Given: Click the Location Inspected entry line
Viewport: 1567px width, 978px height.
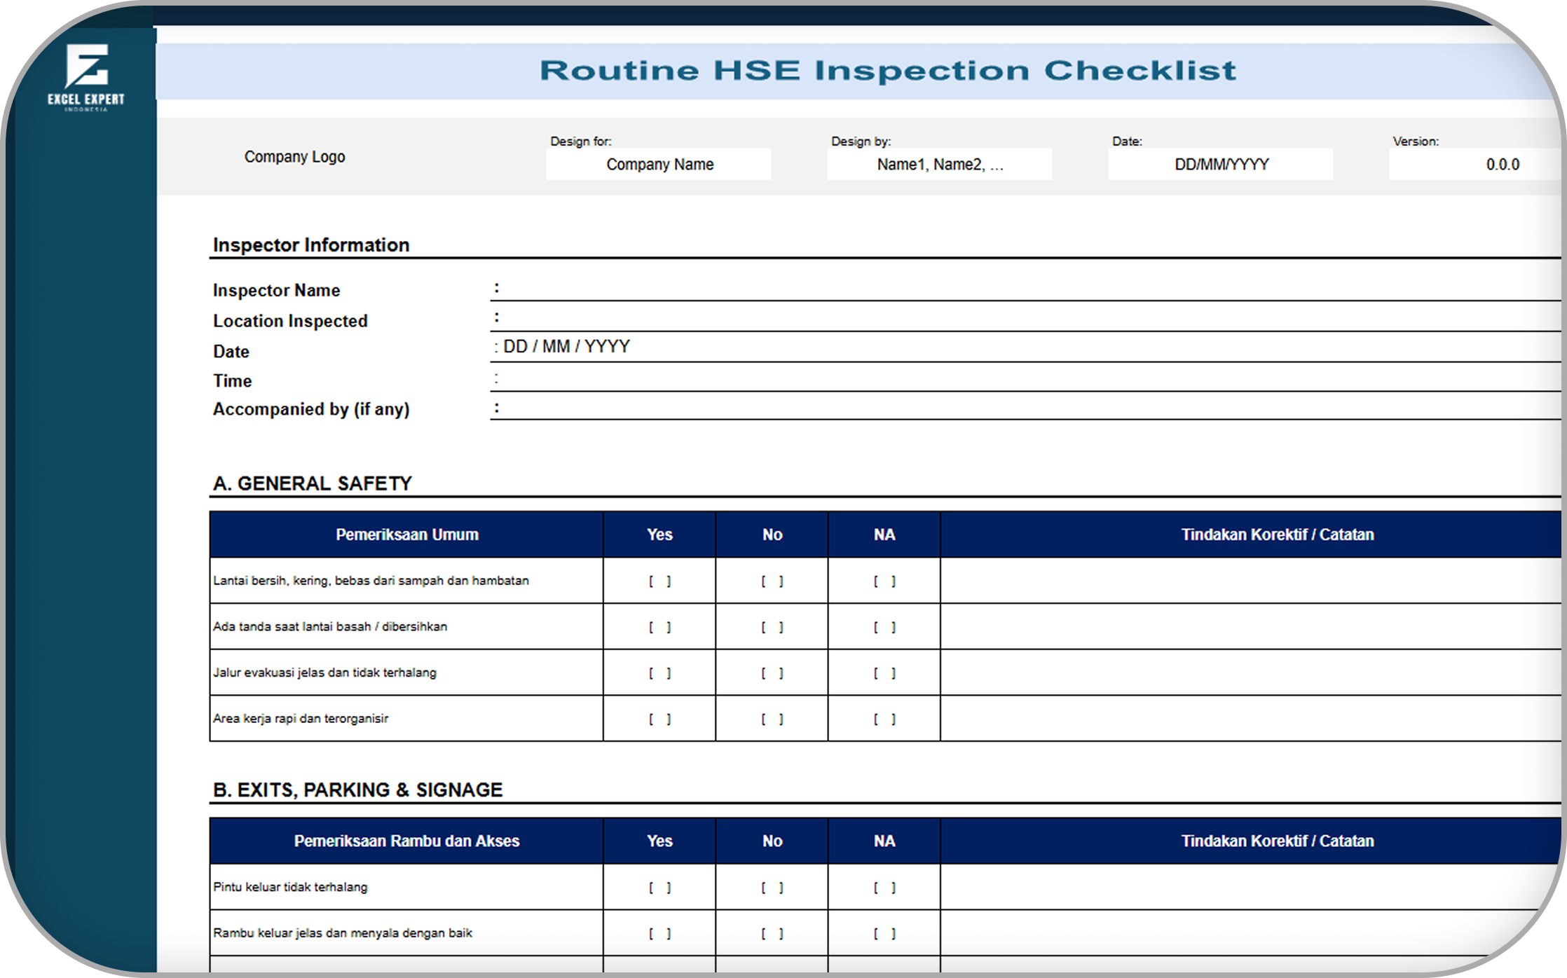Looking at the screenshot, I should [x=981, y=319].
